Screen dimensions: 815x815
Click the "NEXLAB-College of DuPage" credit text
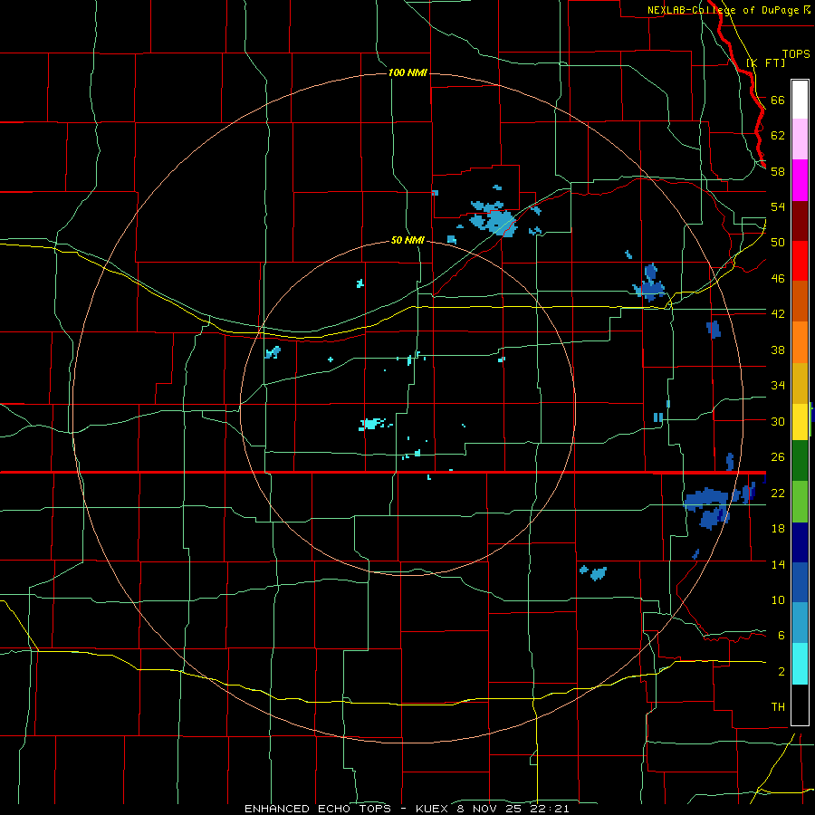pos(724,10)
